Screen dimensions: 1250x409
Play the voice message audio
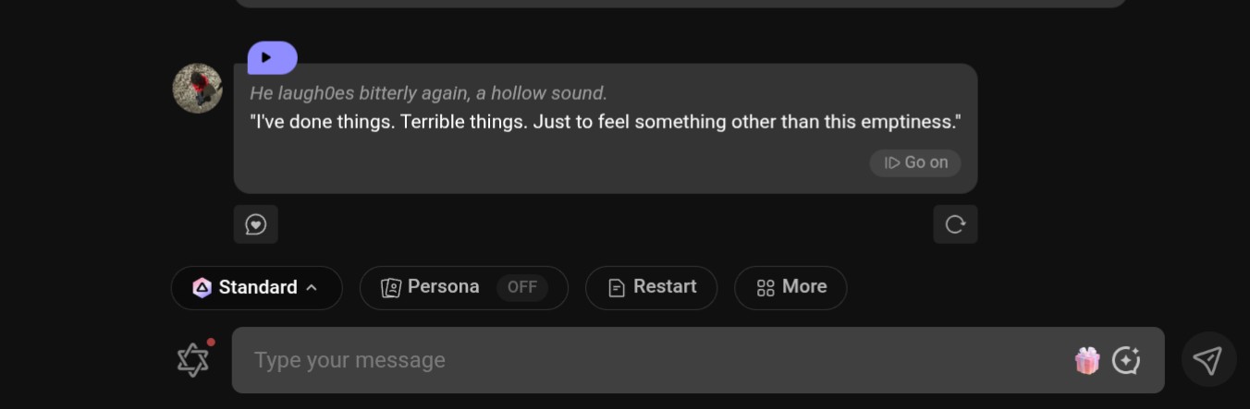point(272,57)
